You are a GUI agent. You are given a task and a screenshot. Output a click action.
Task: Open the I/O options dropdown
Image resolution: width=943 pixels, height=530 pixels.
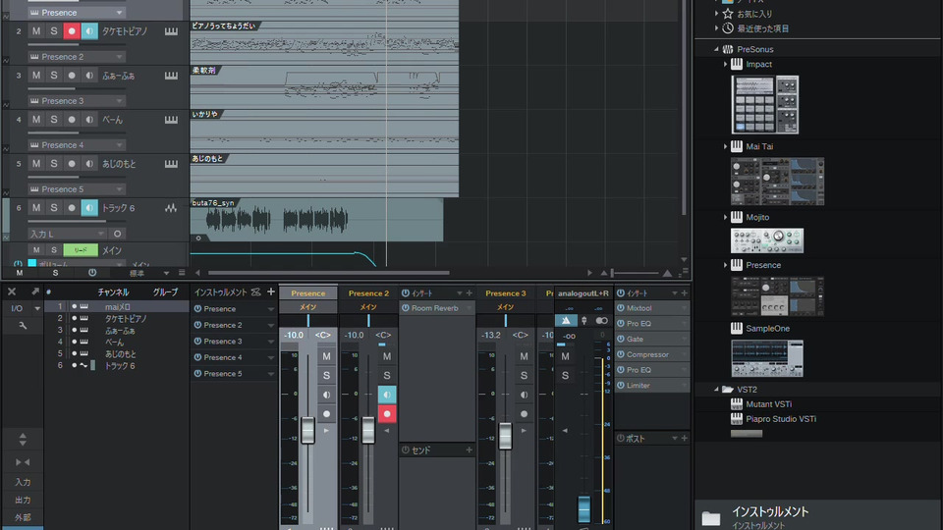pyautogui.click(x=37, y=308)
